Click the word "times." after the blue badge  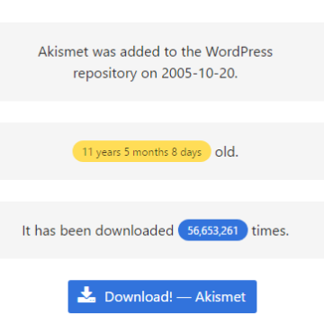pyautogui.click(x=270, y=230)
